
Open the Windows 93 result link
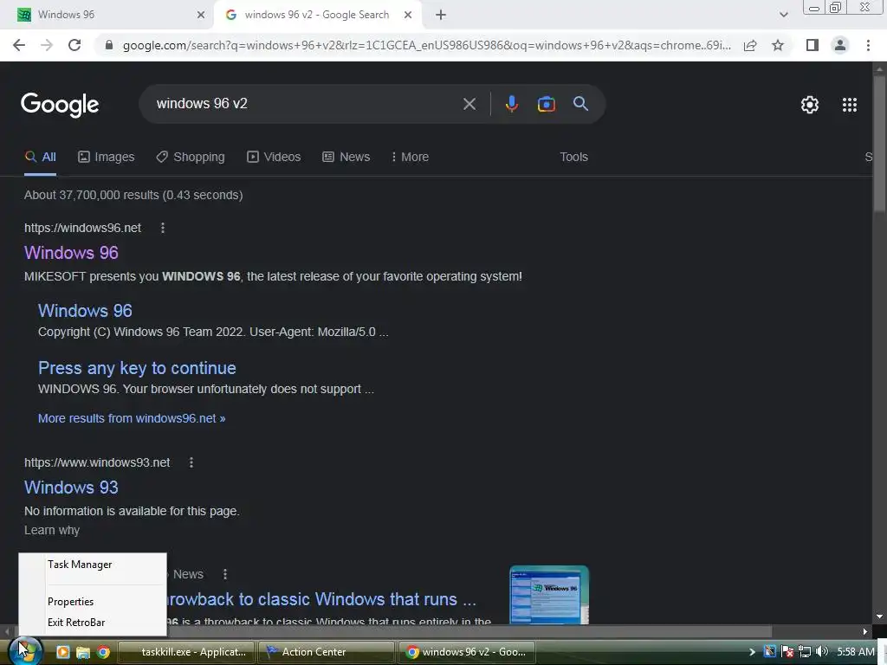tap(71, 487)
